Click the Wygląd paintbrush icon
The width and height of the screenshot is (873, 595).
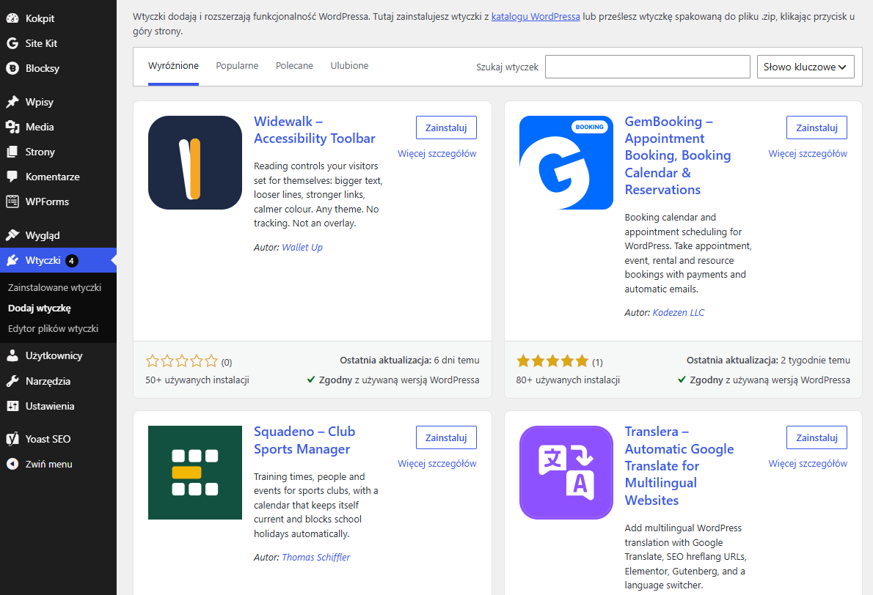[12, 235]
